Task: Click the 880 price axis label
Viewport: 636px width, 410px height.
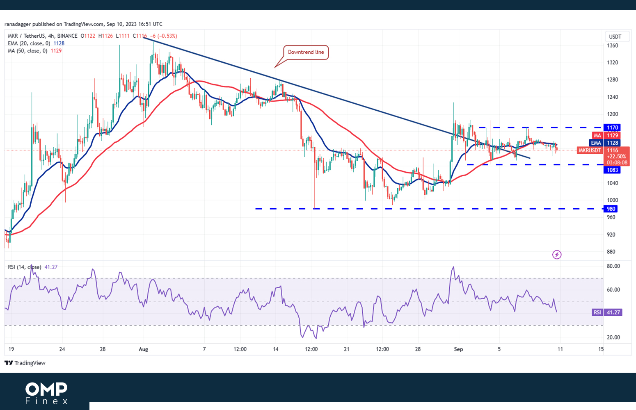Action: point(611,252)
